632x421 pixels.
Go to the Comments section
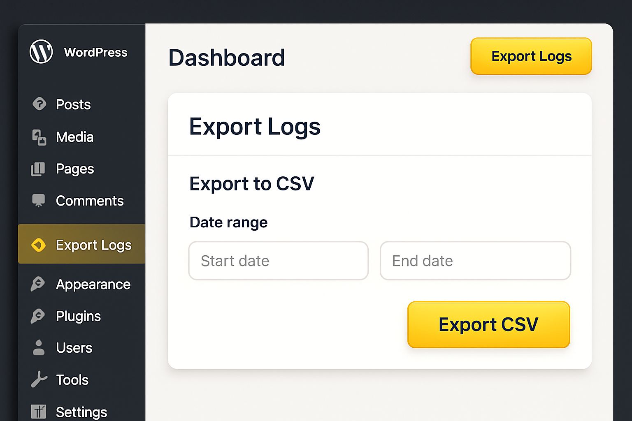click(x=90, y=201)
